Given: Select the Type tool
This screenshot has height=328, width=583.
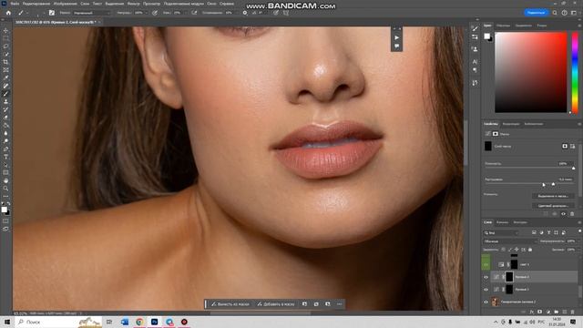Looking at the screenshot, I should 5,157.
